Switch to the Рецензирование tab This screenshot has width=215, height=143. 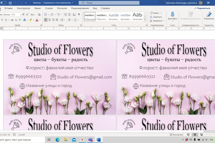pyautogui.click(x=80, y=8)
